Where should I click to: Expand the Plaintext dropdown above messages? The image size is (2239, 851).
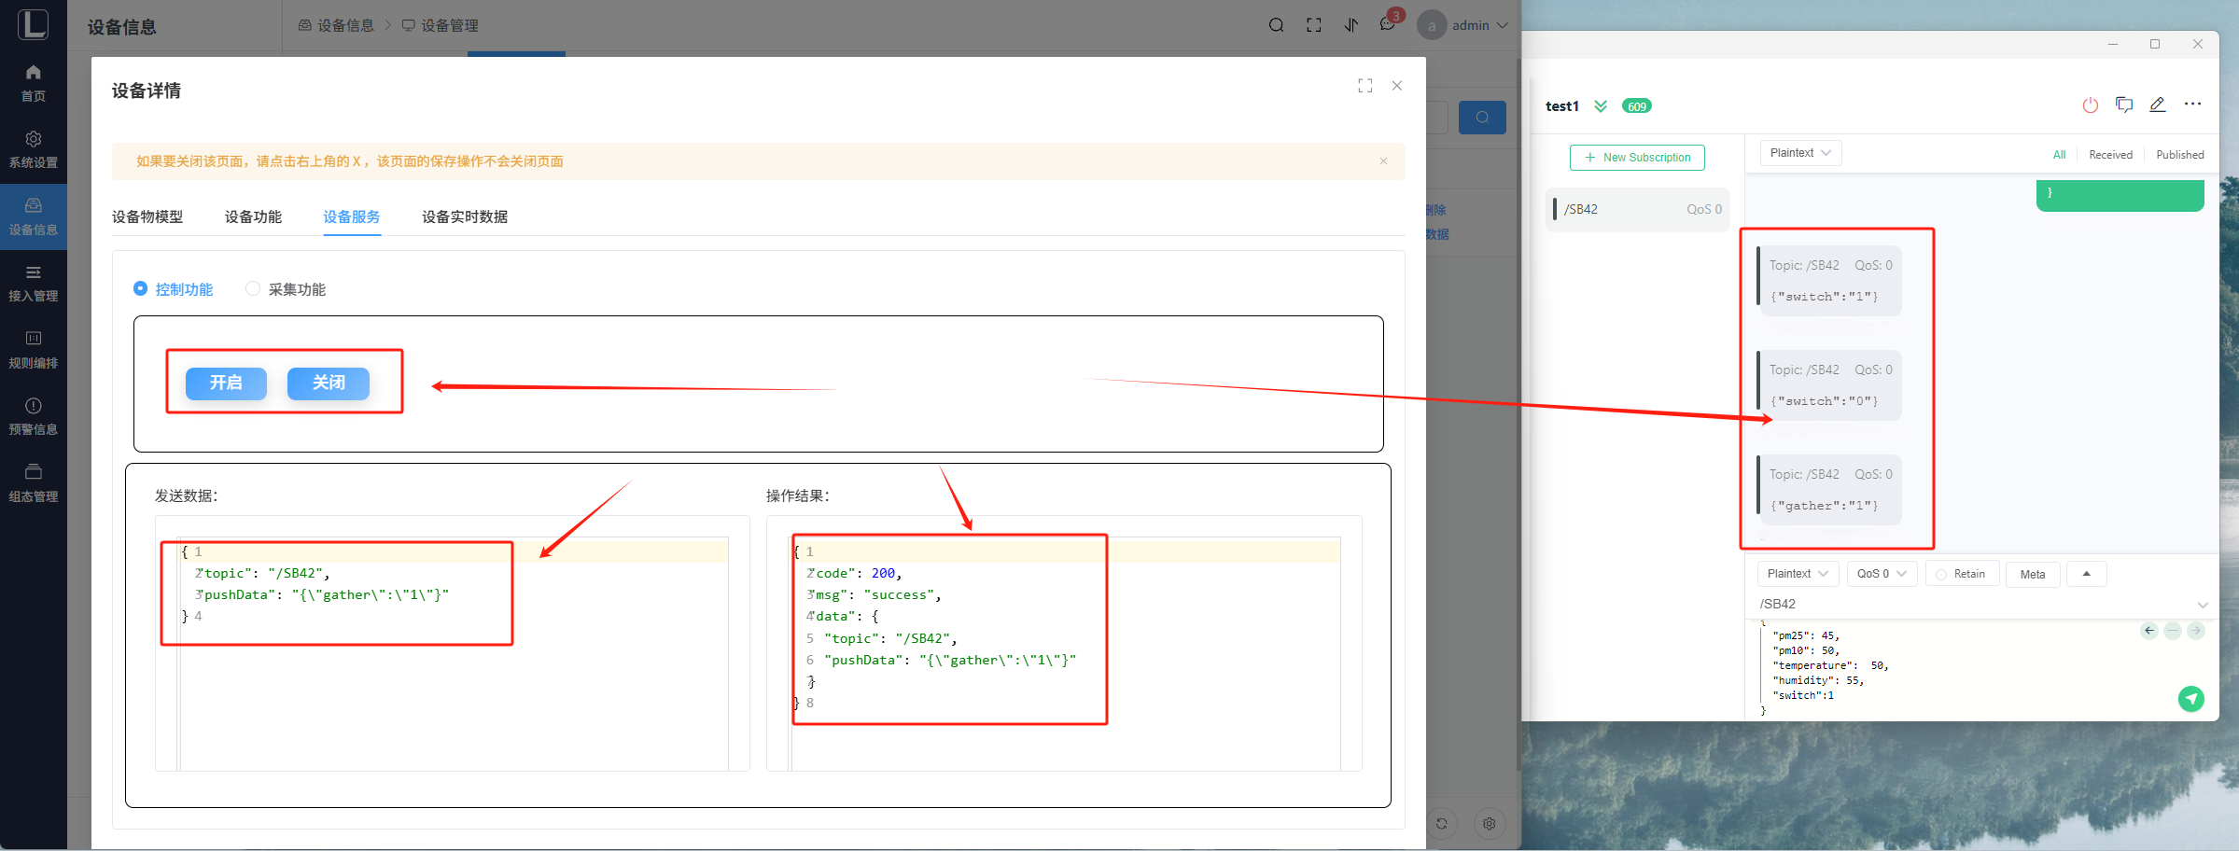point(1799,153)
